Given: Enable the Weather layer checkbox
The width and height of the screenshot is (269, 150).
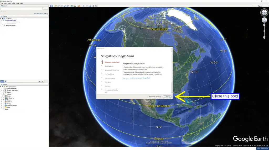Looking at the screenshot, I should point(4,102).
